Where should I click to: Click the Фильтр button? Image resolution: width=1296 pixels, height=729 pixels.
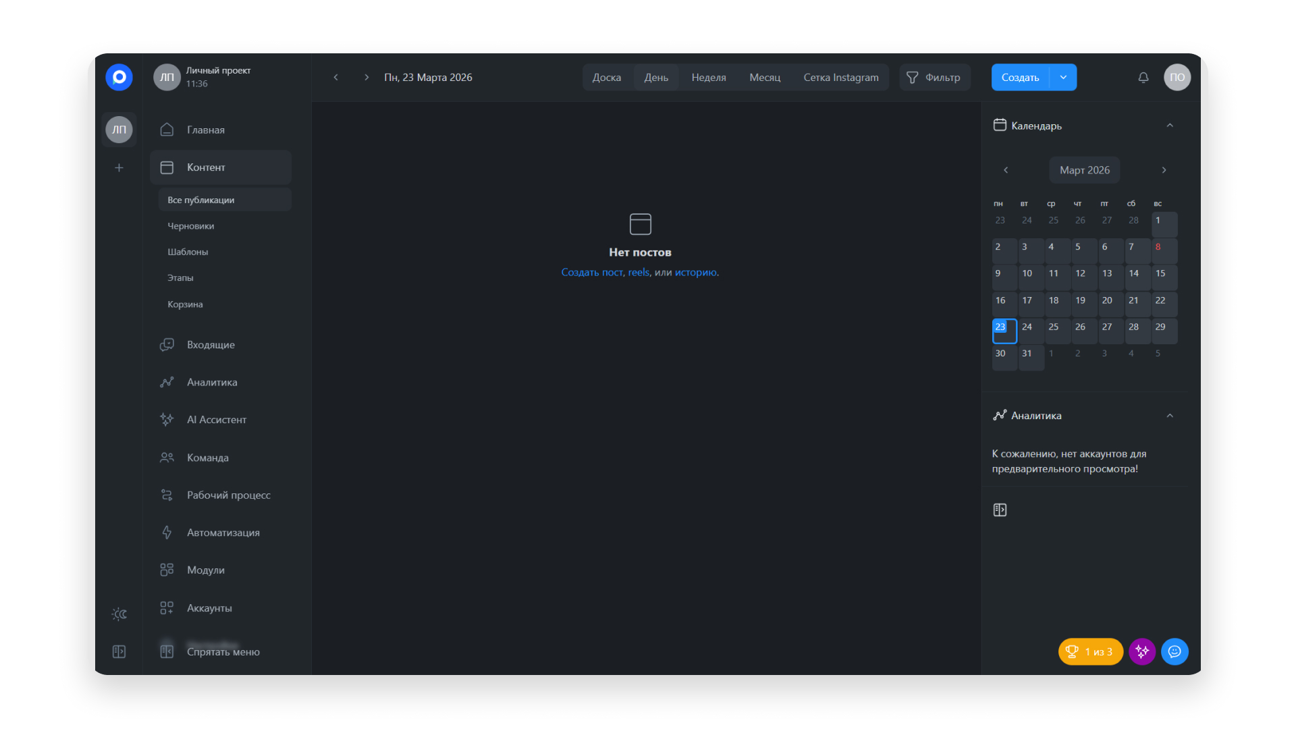934,78
